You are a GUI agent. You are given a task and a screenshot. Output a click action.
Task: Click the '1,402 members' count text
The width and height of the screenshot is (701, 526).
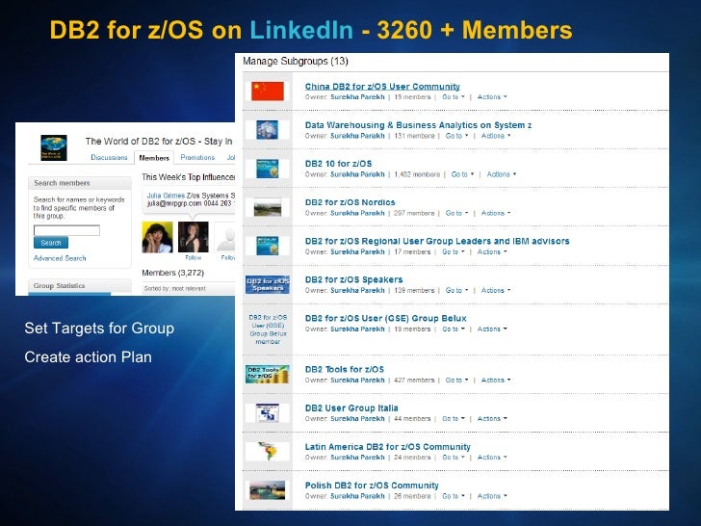(417, 174)
